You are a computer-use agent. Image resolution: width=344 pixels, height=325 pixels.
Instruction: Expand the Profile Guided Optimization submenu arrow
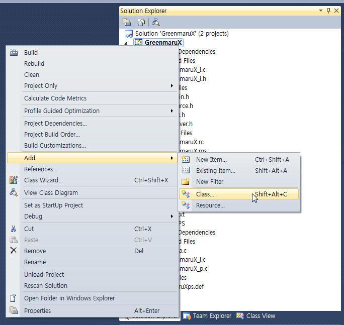pyautogui.click(x=172, y=111)
